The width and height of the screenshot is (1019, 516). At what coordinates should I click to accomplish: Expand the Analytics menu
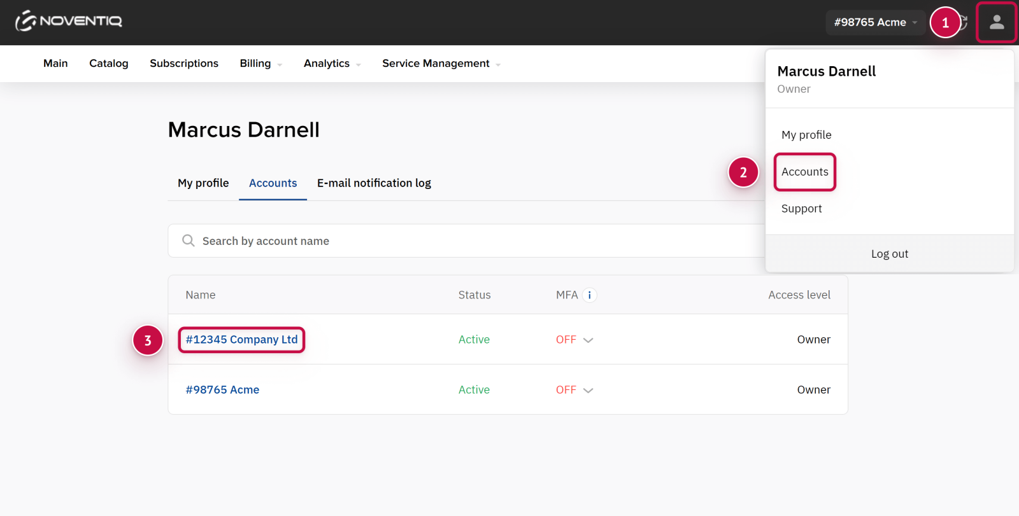pos(332,64)
